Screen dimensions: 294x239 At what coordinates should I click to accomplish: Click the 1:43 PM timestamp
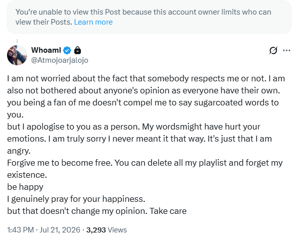tap(21, 230)
